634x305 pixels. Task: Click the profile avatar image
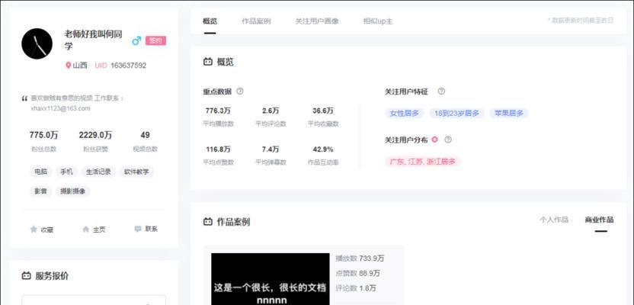pos(37,43)
